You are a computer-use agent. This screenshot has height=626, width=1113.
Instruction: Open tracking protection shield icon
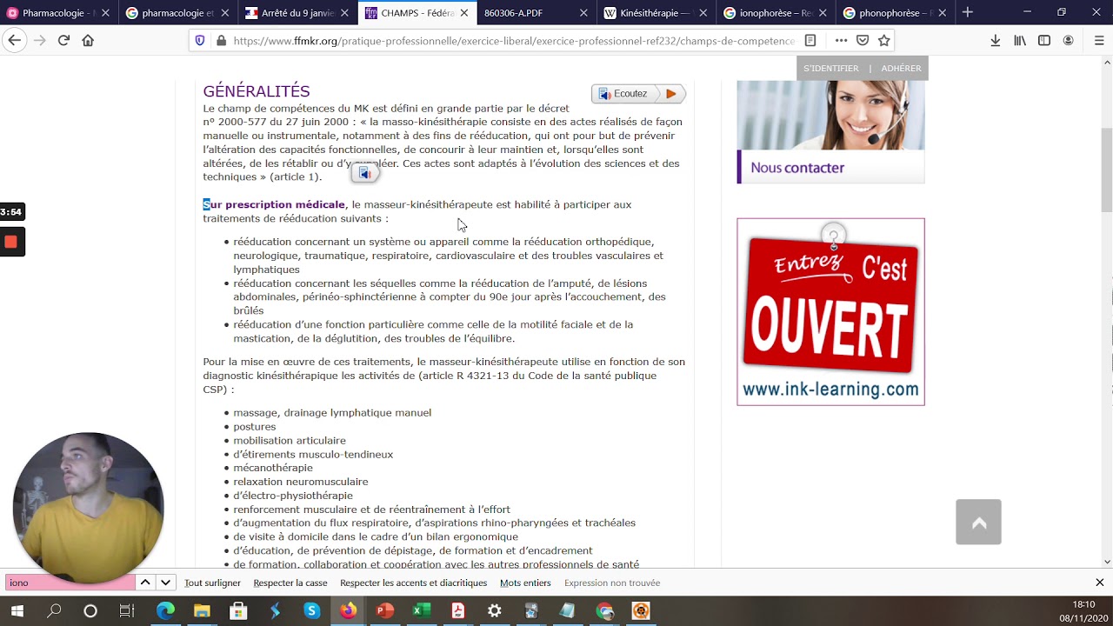199,40
